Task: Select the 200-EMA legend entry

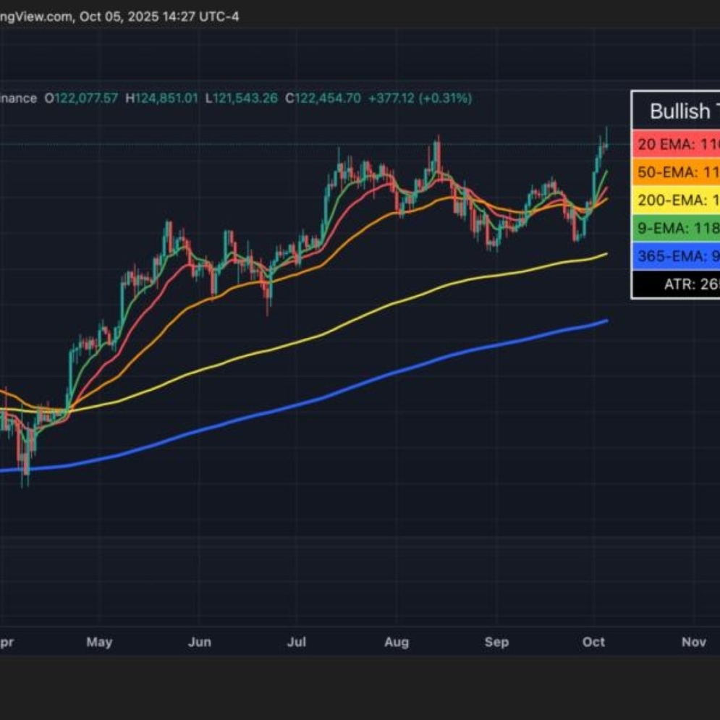Action: [677, 200]
